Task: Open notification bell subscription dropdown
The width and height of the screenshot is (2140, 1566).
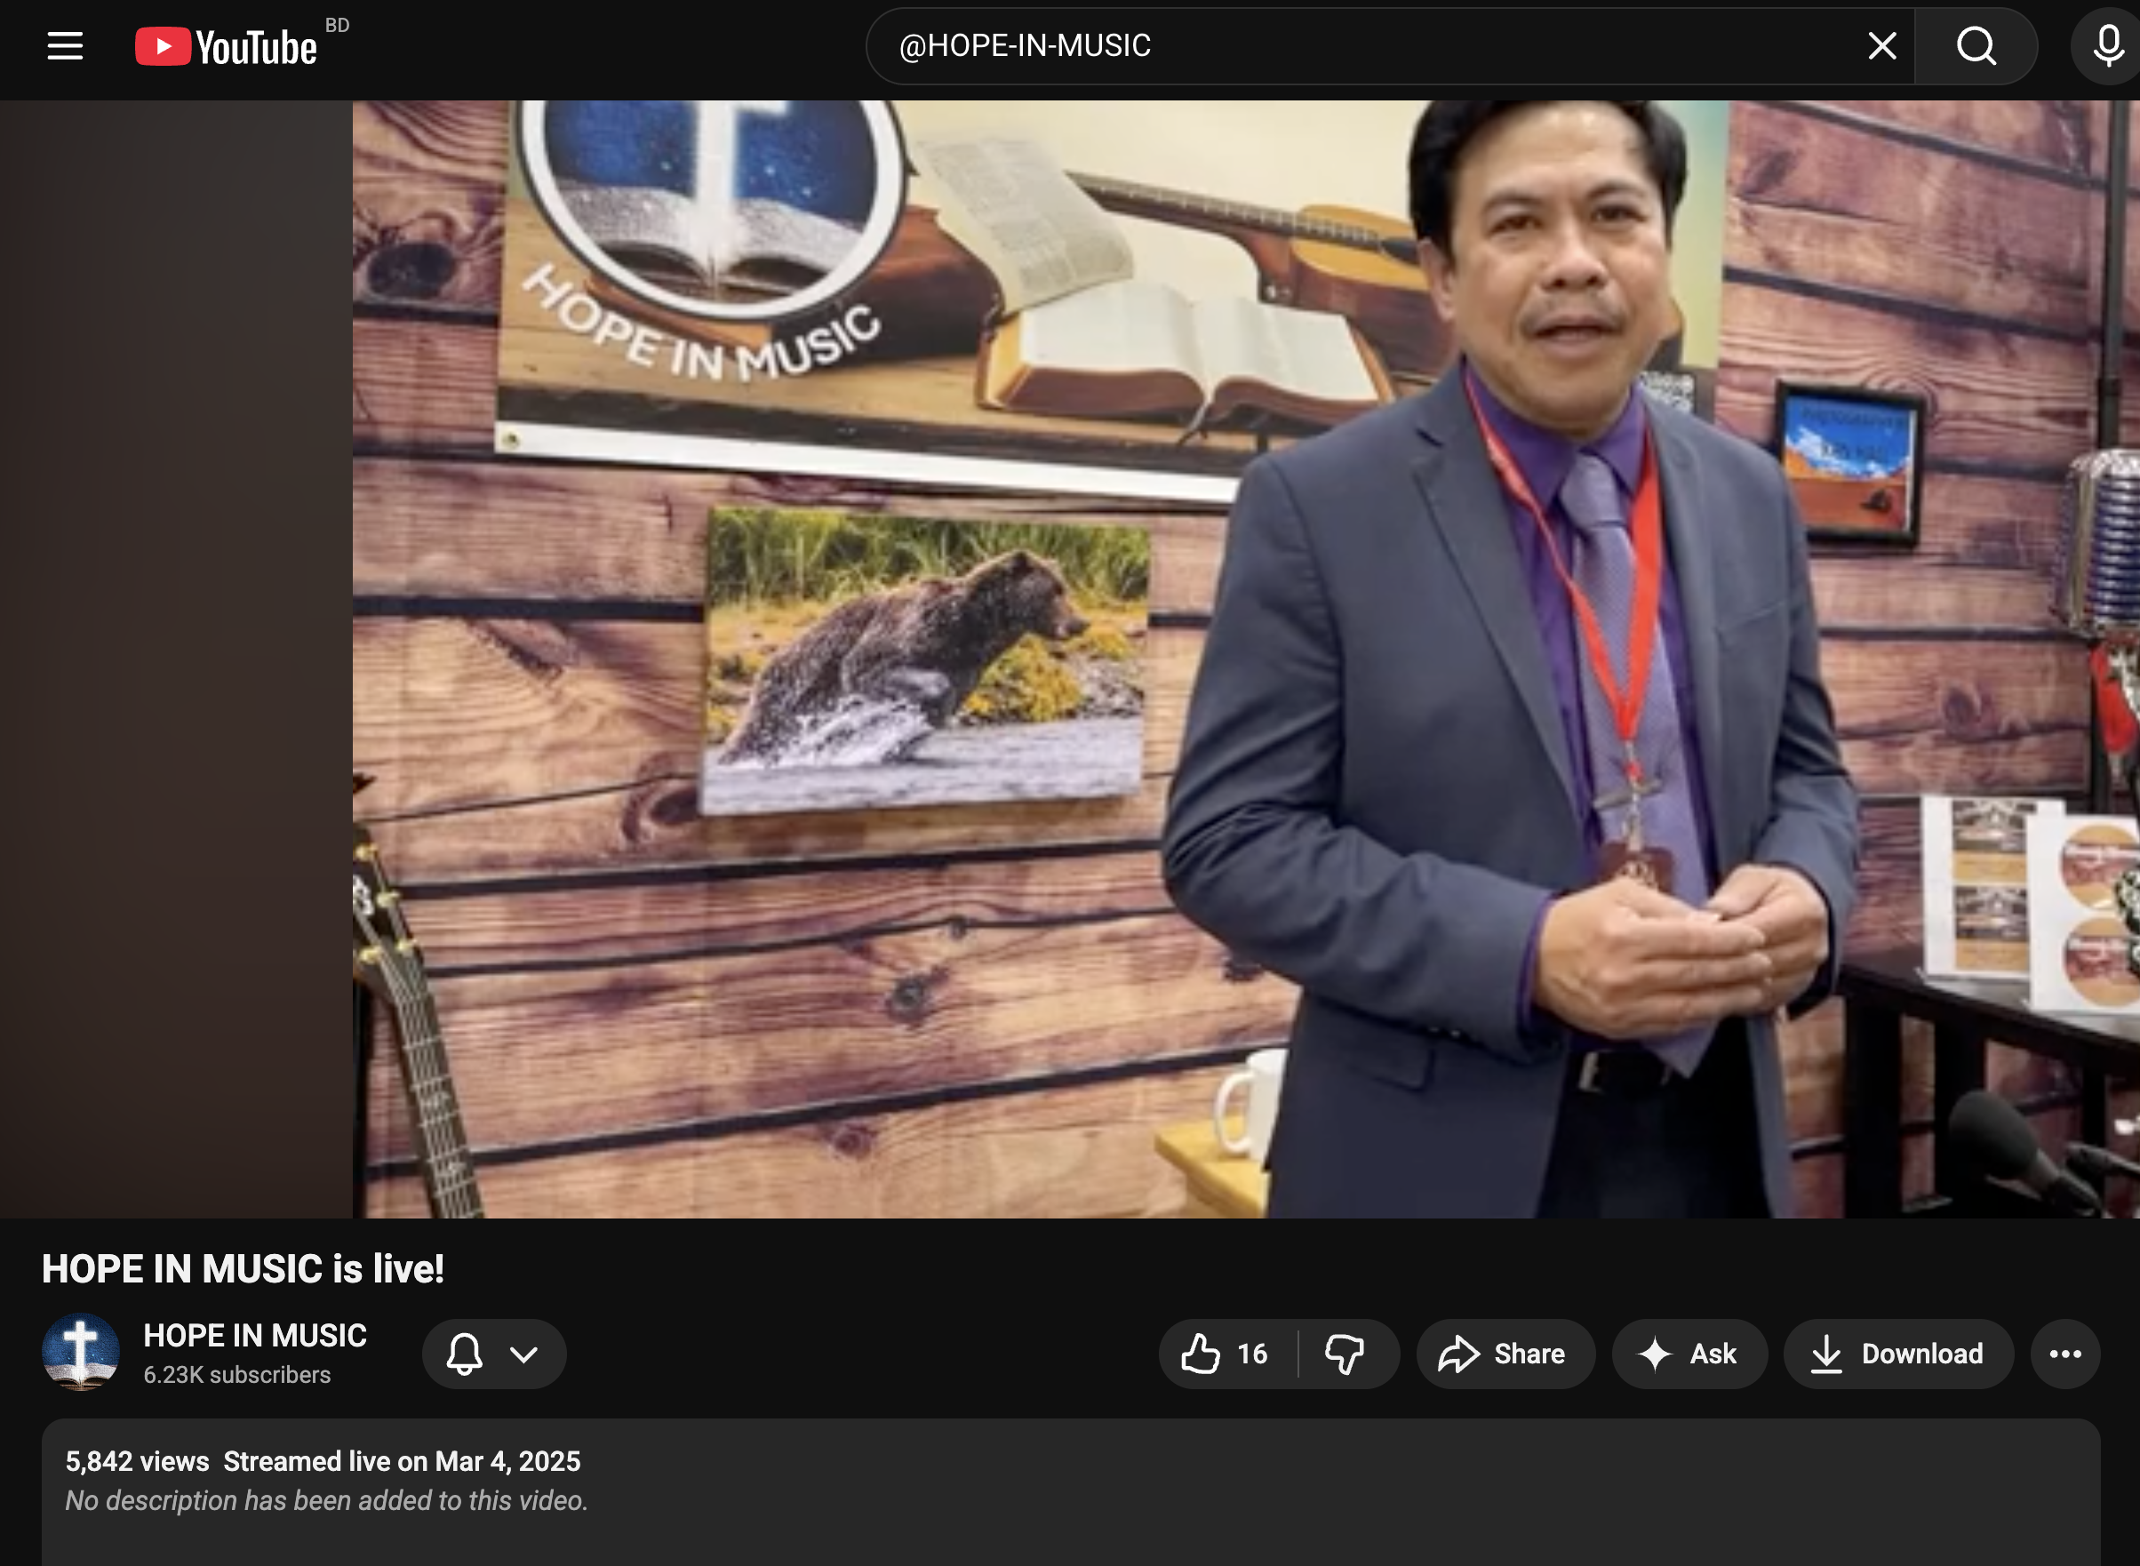Action: pos(494,1354)
